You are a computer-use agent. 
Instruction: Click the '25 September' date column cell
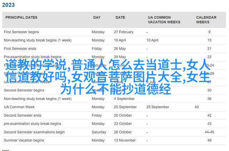(125, 107)
